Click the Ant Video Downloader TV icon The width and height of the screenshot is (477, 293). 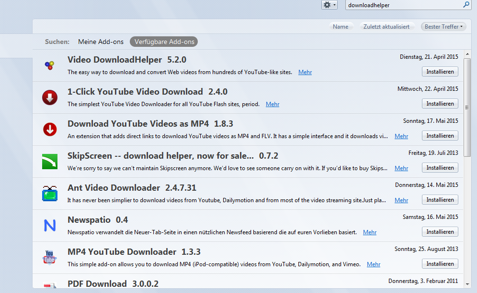pyautogui.click(x=49, y=194)
